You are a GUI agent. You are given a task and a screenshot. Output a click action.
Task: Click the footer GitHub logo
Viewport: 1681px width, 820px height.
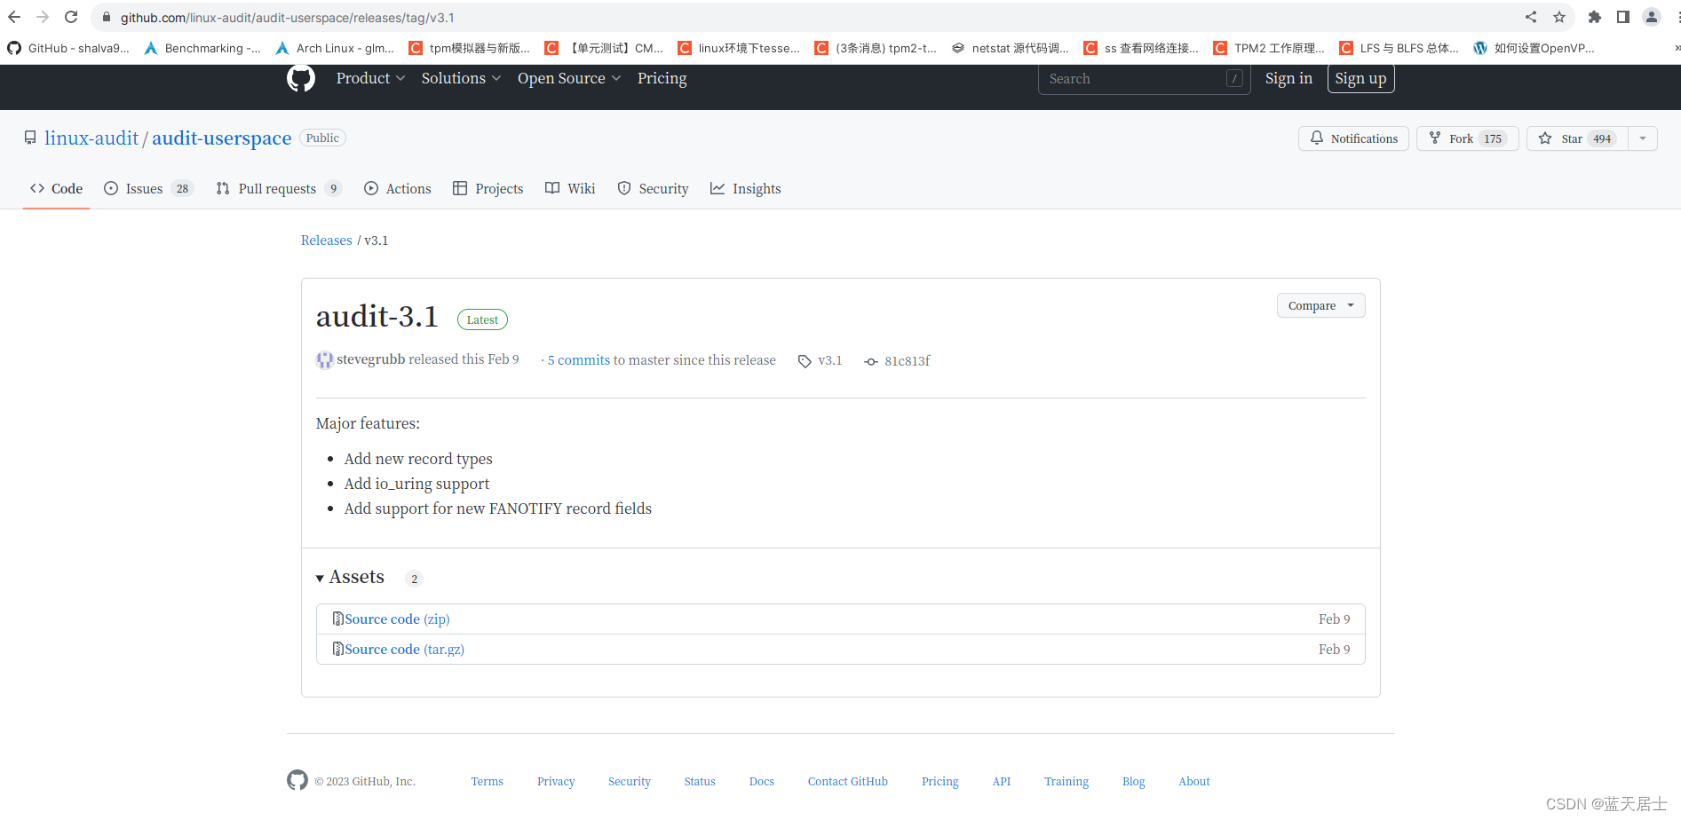pyautogui.click(x=297, y=780)
